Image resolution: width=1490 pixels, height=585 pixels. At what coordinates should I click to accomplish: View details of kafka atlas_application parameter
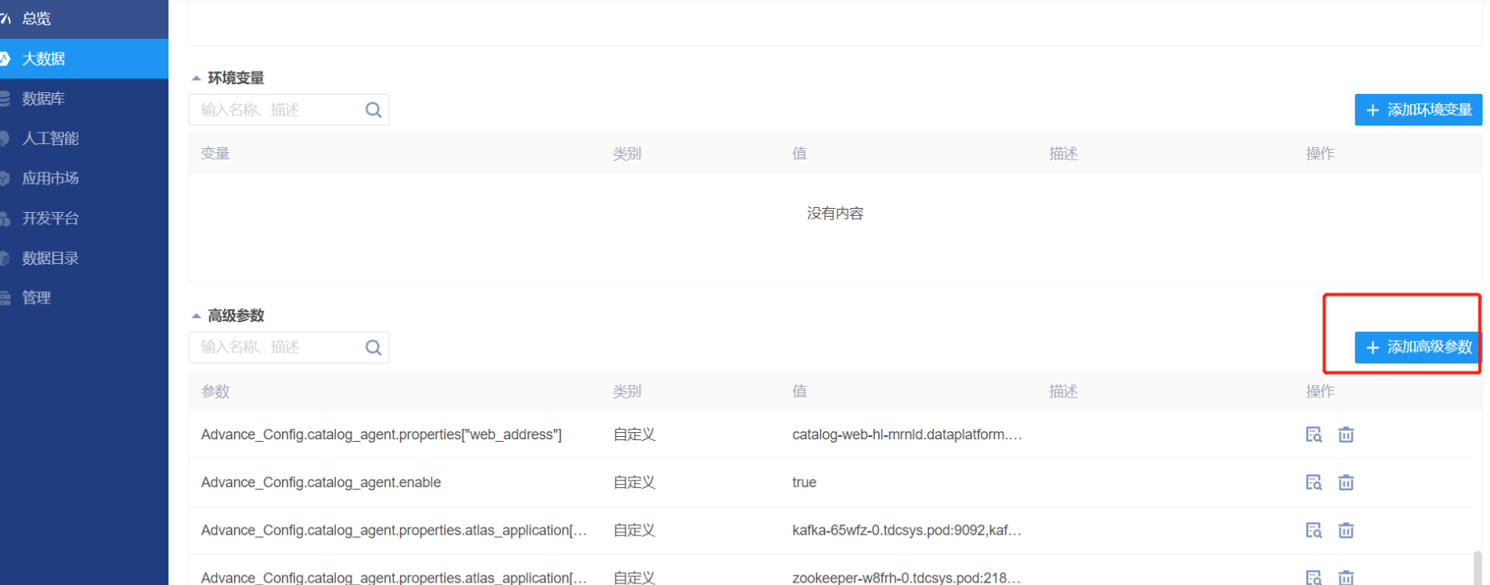pos(1313,530)
